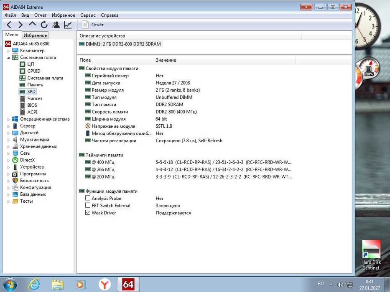
Task: Open the Избранное menu in menu bar
Action: coord(63,15)
